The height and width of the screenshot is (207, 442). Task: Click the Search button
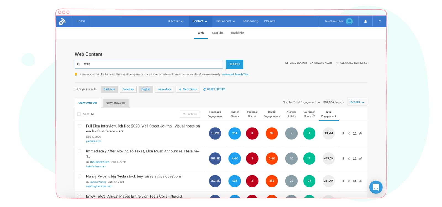tap(235, 64)
